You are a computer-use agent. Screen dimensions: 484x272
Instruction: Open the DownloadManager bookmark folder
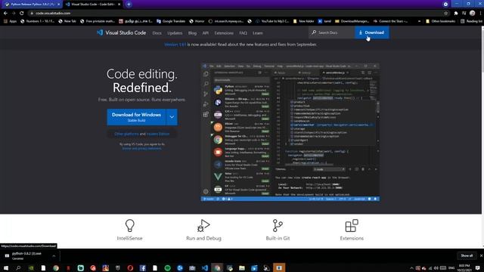352,21
